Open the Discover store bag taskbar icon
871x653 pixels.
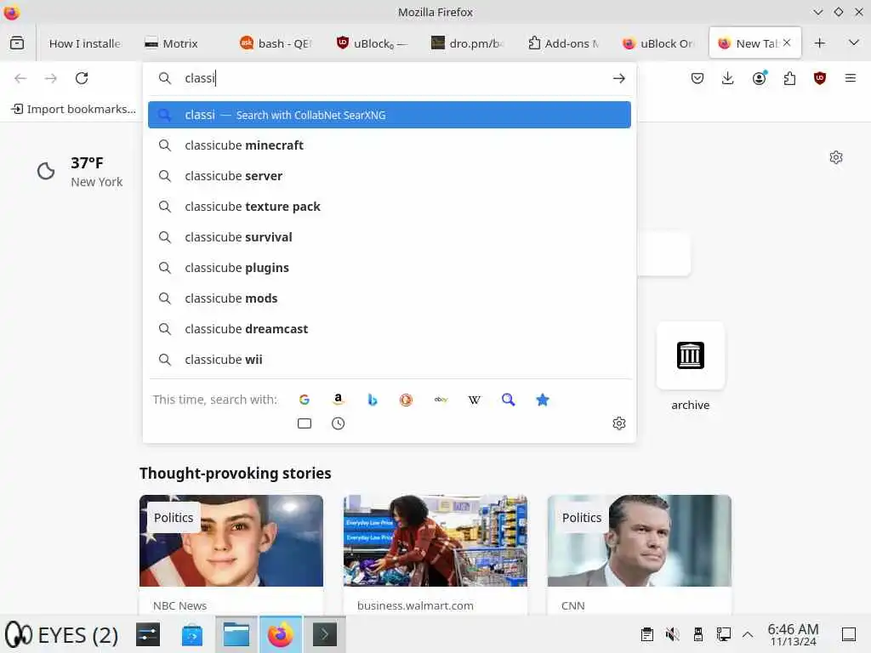point(192,634)
